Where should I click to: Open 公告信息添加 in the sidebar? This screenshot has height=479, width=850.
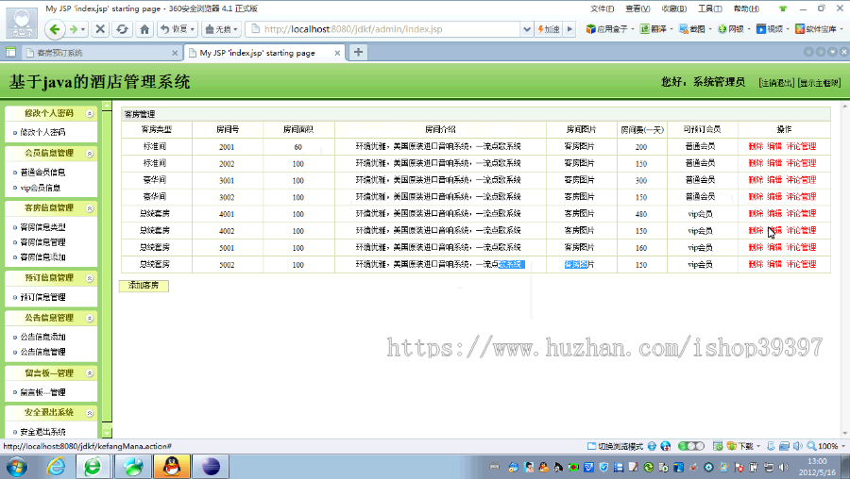42,337
